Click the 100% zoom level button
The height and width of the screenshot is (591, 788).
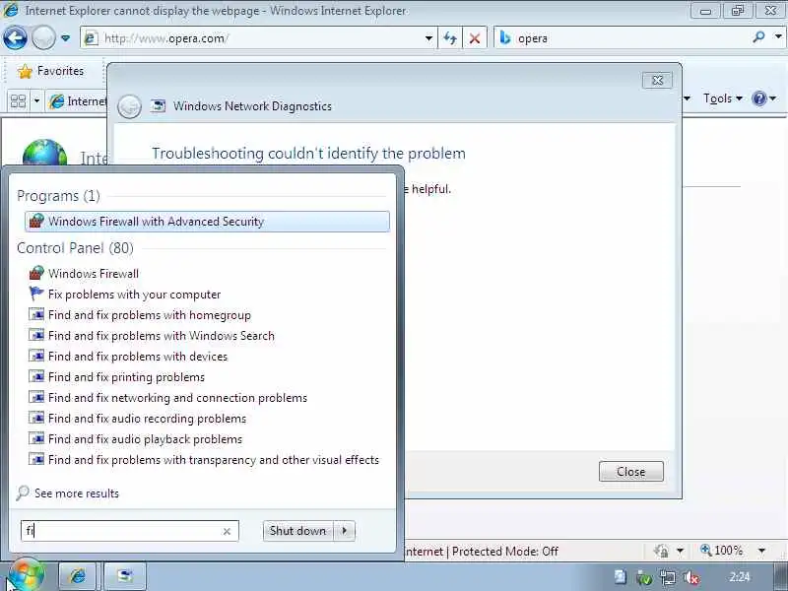[722, 551]
